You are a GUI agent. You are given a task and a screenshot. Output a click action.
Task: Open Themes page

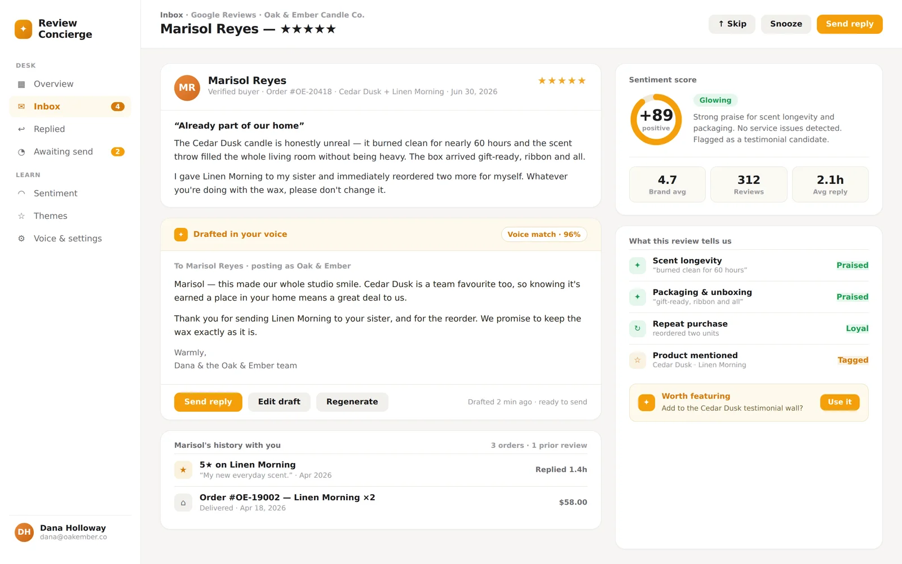70,216
